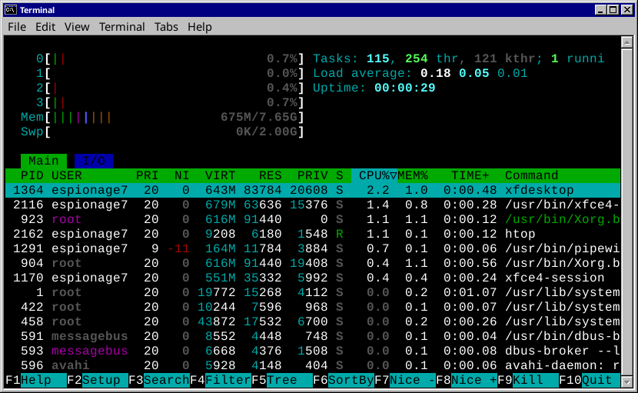Select process with PID 422
The image size is (638, 393).
coord(313,307)
